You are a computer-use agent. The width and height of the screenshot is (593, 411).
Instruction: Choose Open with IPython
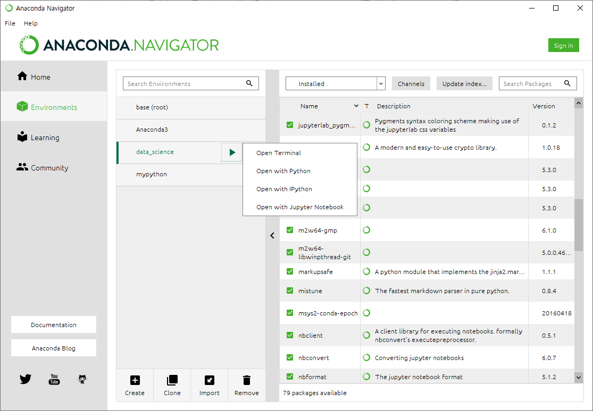(x=300, y=189)
